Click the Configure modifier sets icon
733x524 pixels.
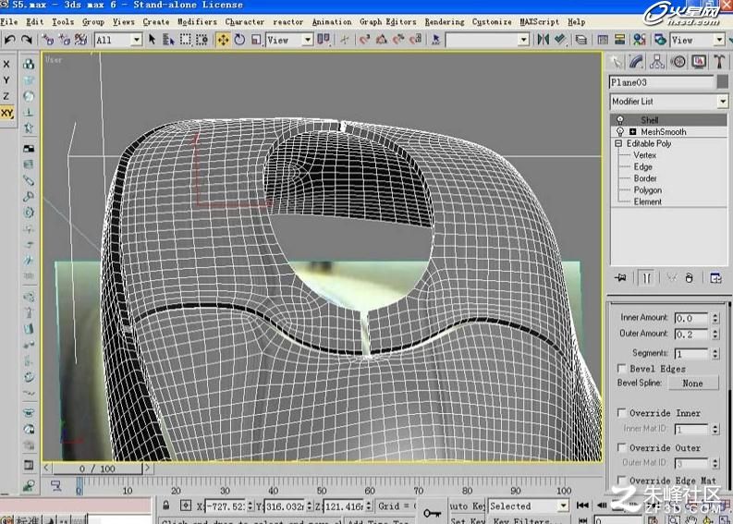pyautogui.click(x=715, y=278)
